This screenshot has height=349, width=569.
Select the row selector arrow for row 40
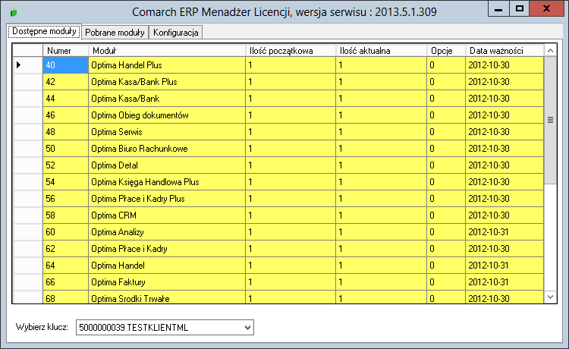coord(28,65)
